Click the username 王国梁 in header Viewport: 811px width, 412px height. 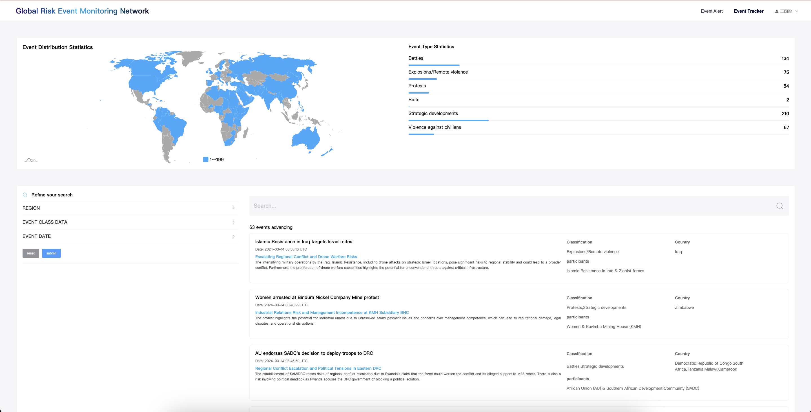pyautogui.click(x=786, y=11)
